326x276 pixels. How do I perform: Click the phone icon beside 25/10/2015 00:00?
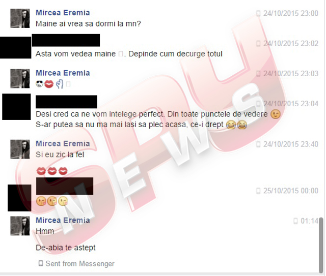tap(258, 191)
